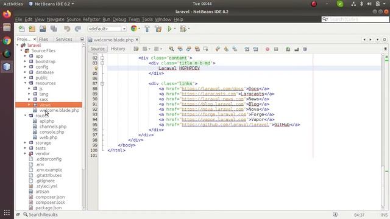Select web.php in the routes folder

pyautogui.click(x=48, y=137)
